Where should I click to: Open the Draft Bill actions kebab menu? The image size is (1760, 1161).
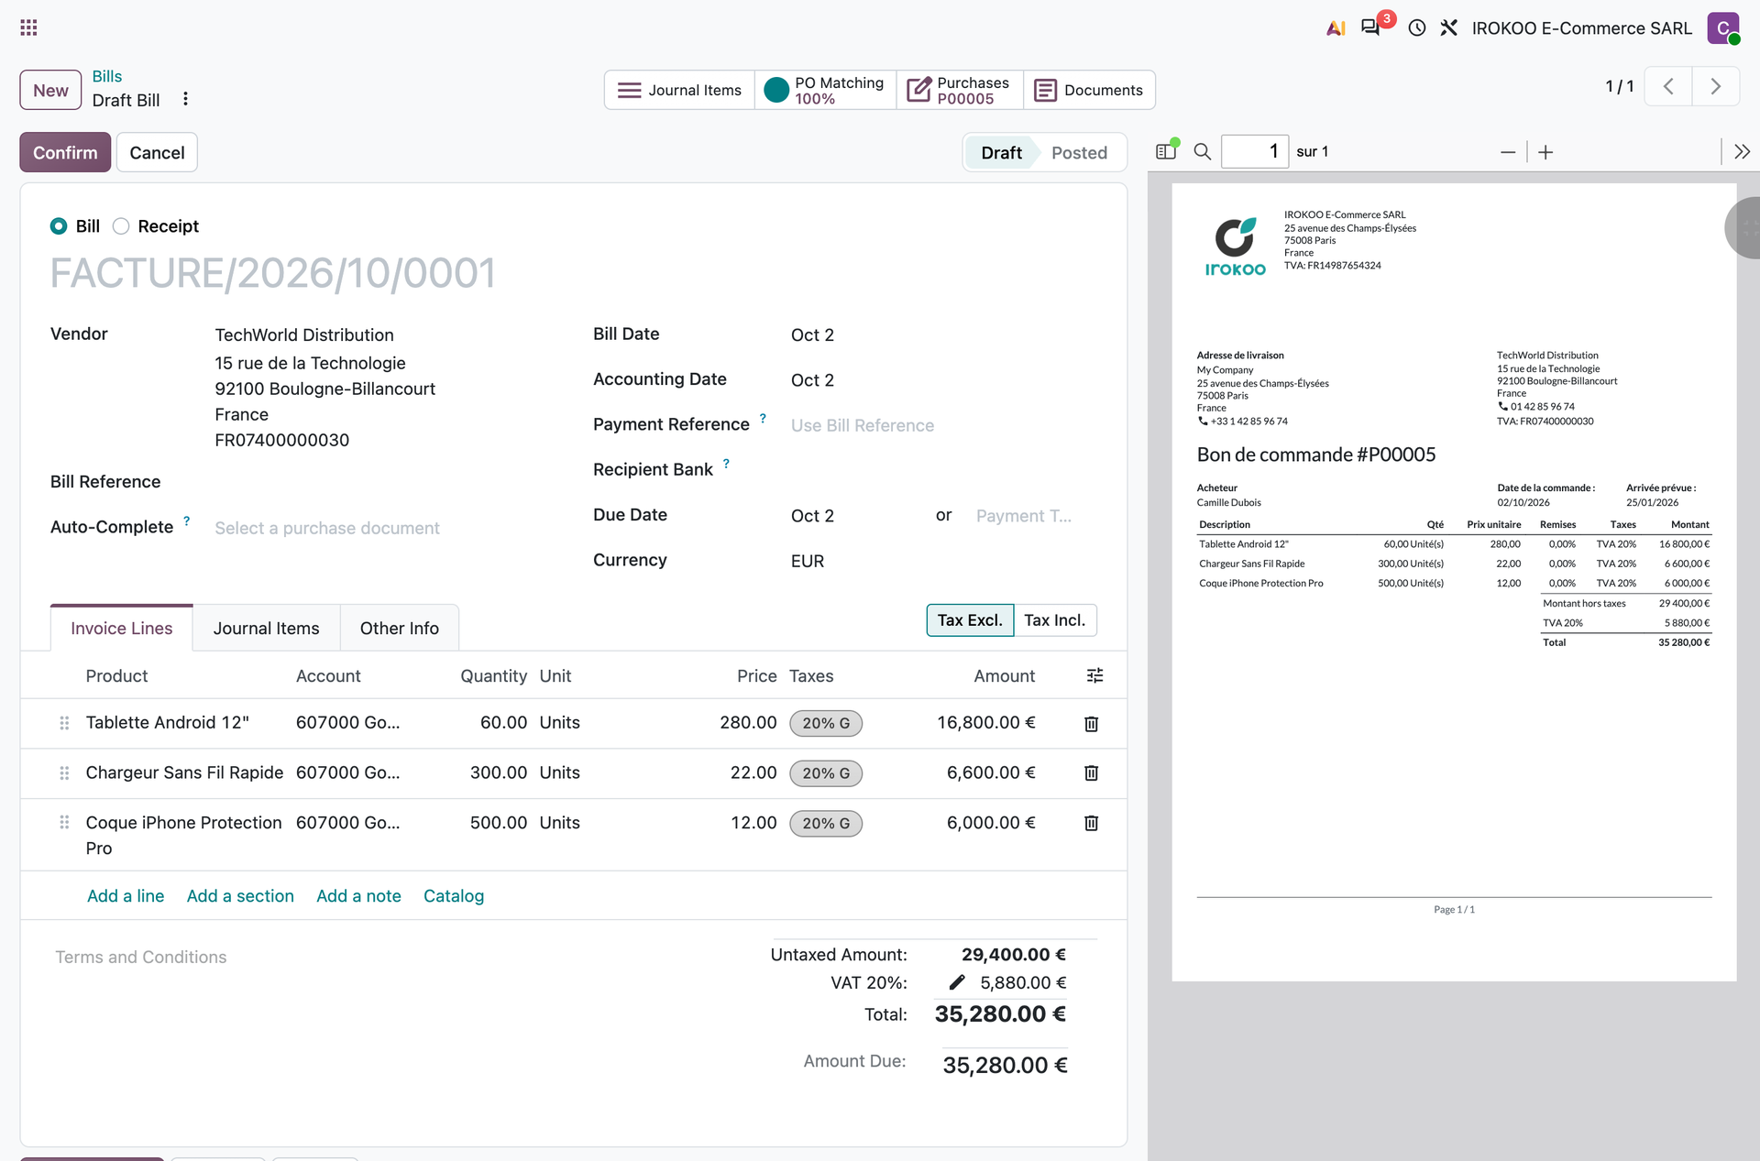[x=185, y=99]
